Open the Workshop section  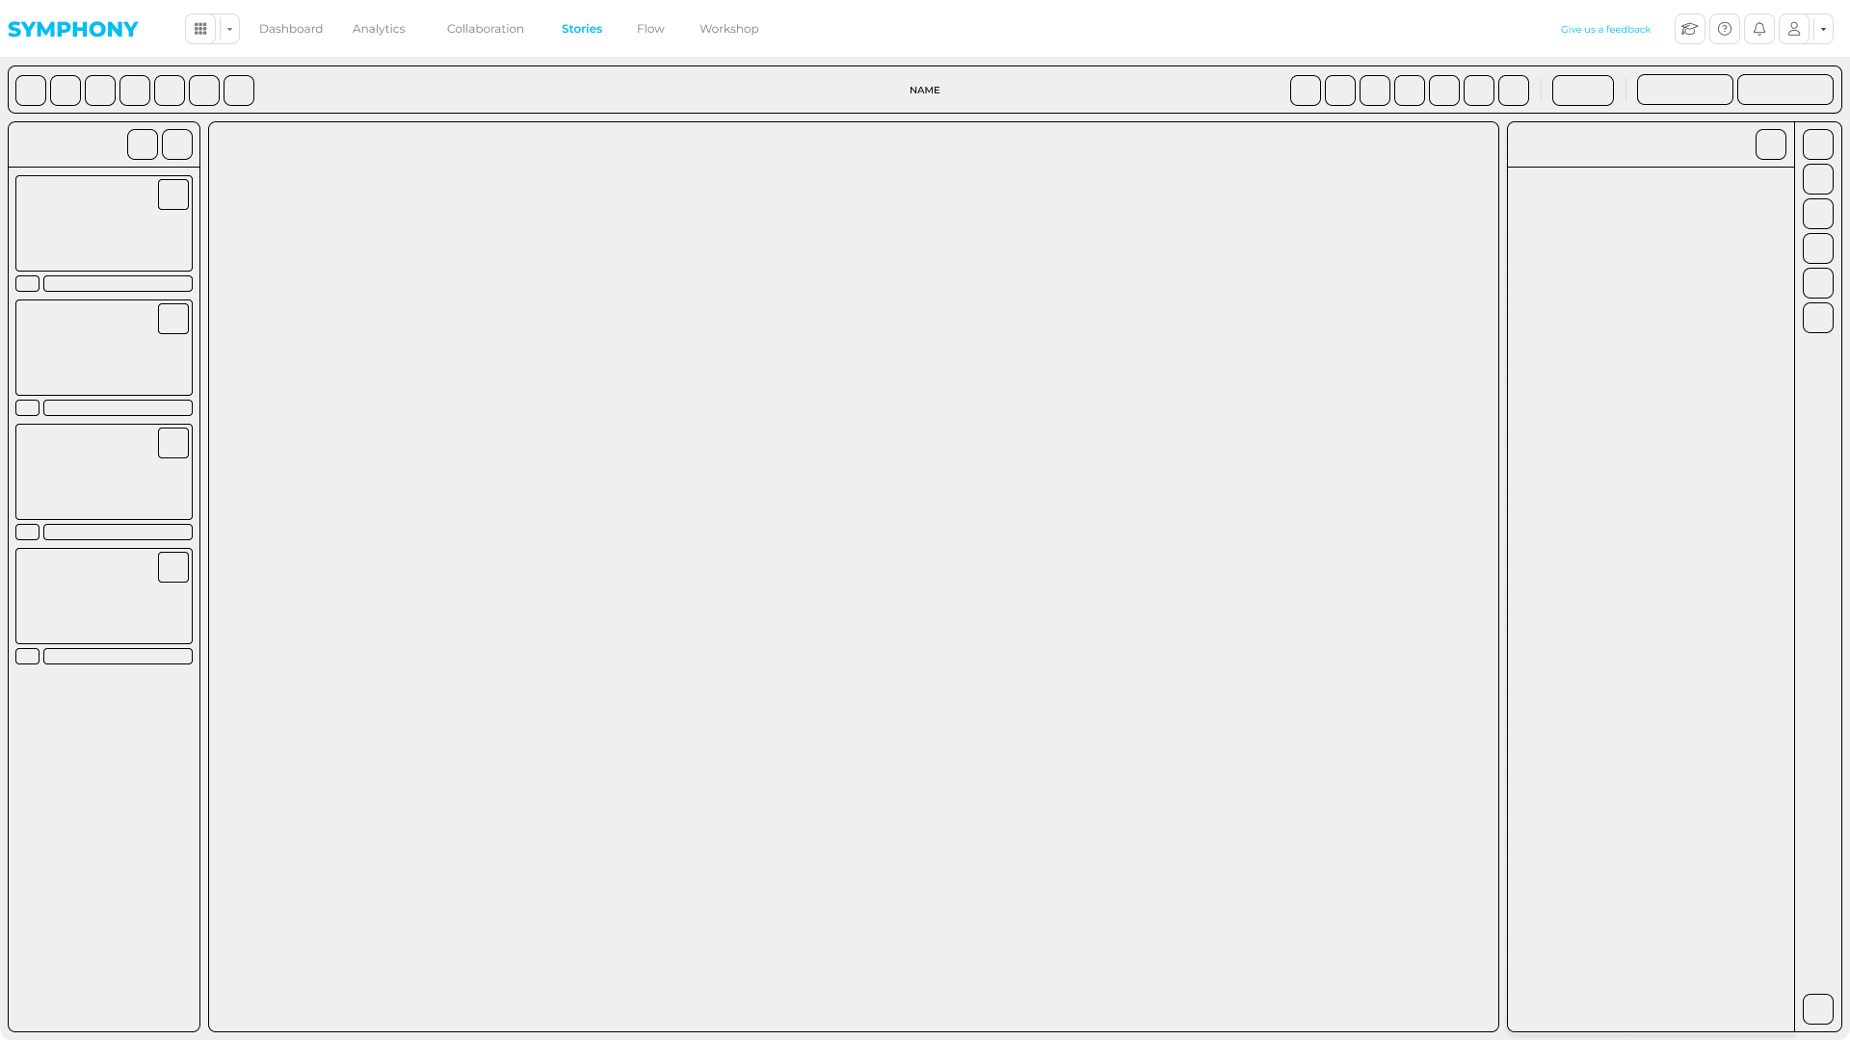[728, 29]
